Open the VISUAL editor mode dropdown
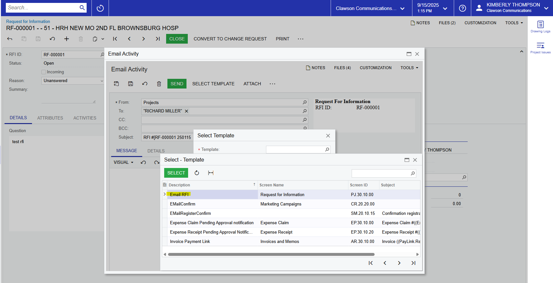553x283 pixels. pos(123,162)
